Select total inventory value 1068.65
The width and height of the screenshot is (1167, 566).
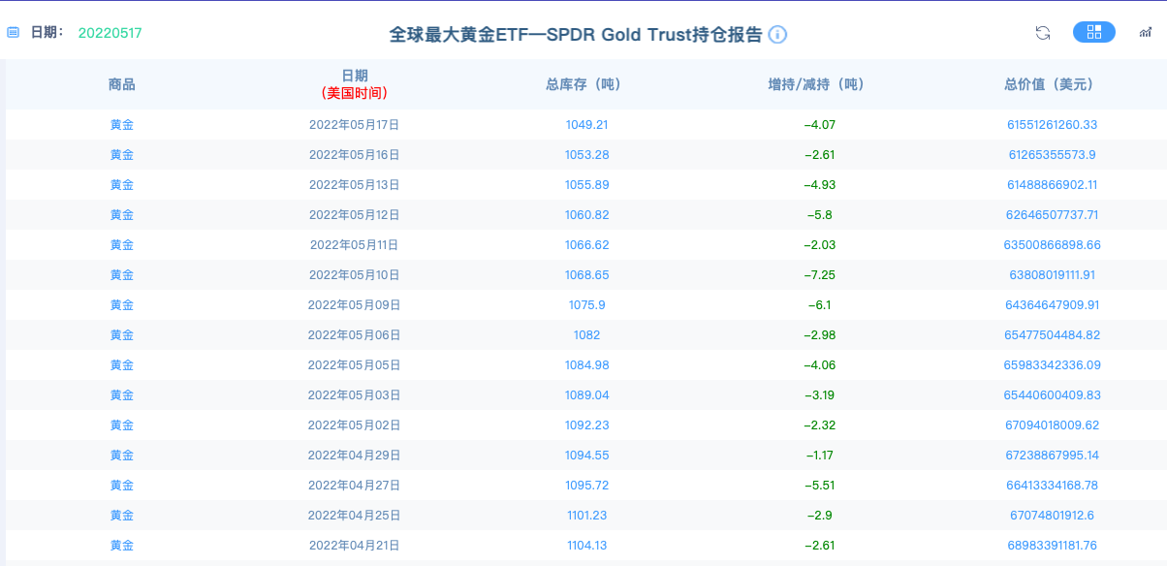586,275
